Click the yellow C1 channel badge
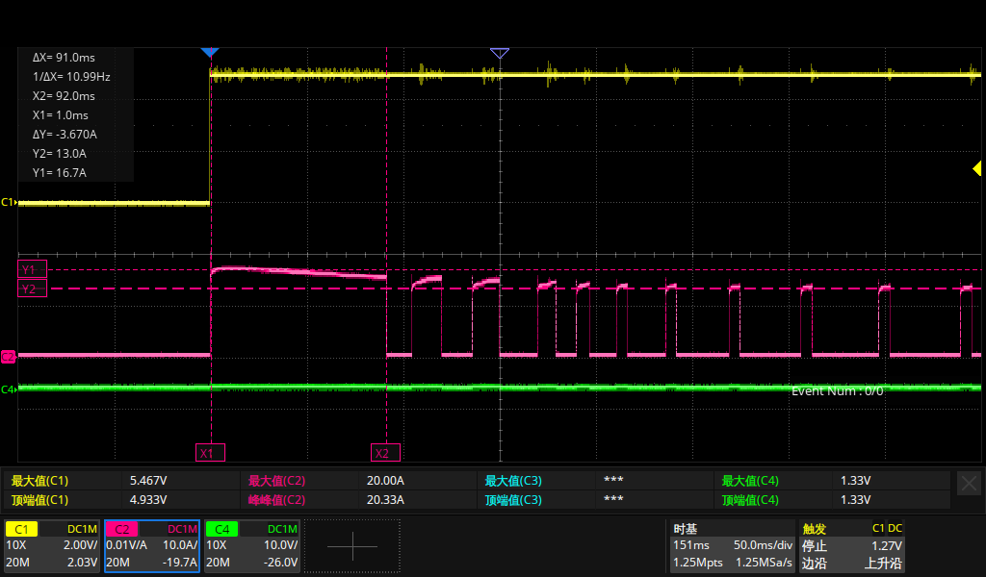The image size is (986, 577). click(x=21, y=529)
